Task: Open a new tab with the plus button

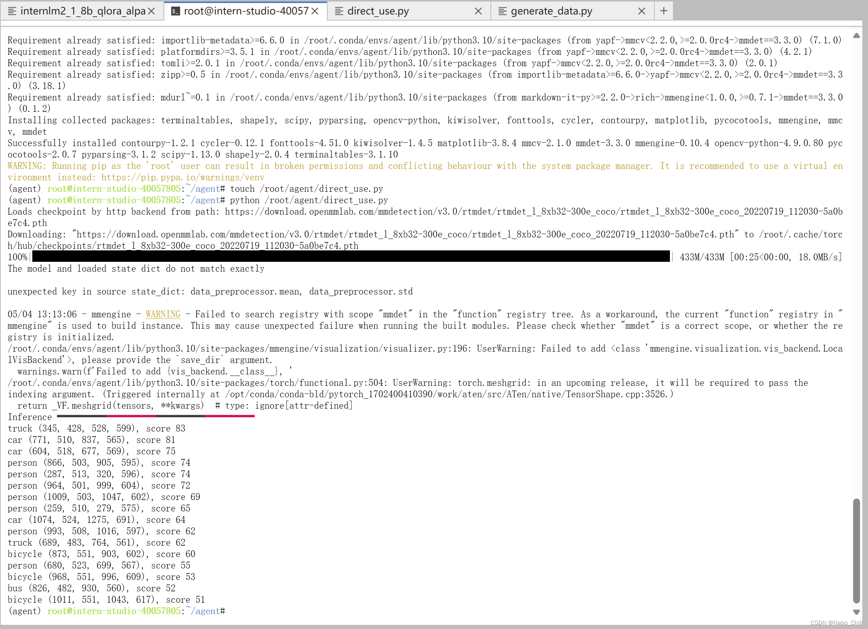Action: (x=663, y=11)
